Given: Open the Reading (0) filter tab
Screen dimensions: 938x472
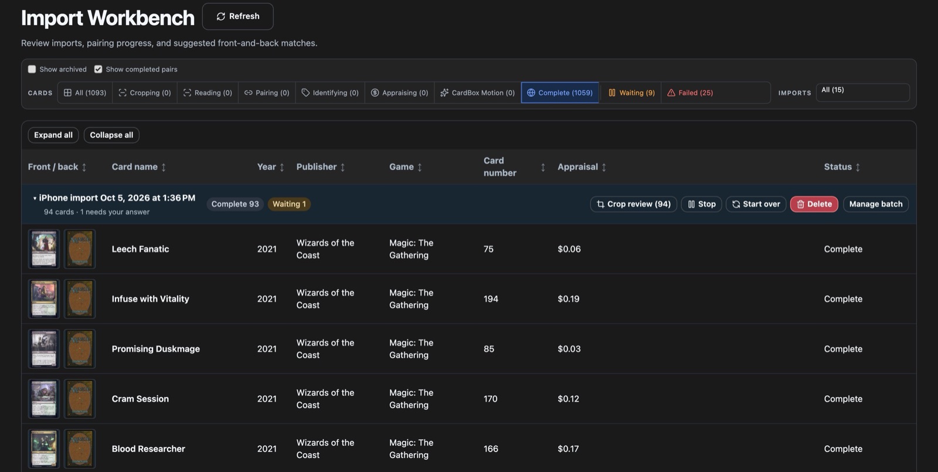Looking at the screenshot, I should (x=208, y=93).
